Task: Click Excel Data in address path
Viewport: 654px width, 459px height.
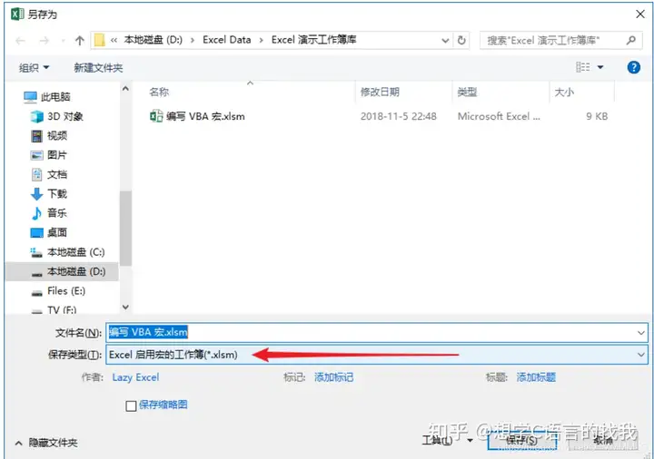Action: tap(227, 40)
